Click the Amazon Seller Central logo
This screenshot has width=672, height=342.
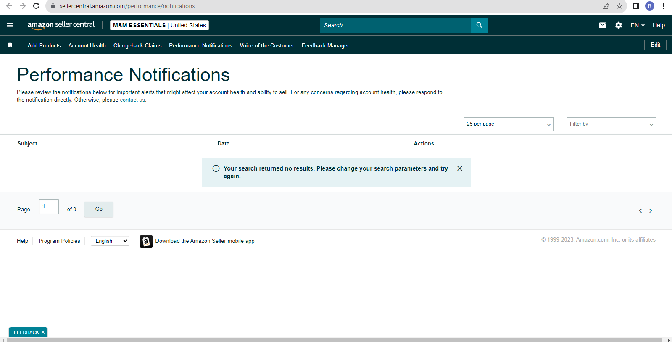tap(61, 25)
